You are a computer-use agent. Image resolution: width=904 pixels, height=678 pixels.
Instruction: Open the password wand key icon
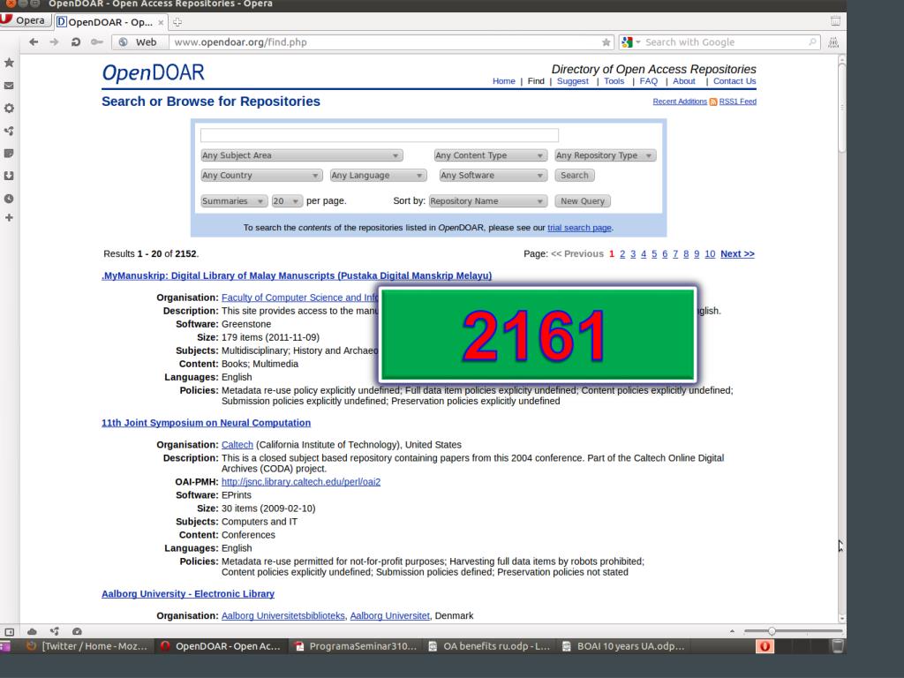(x=97, y=42)
